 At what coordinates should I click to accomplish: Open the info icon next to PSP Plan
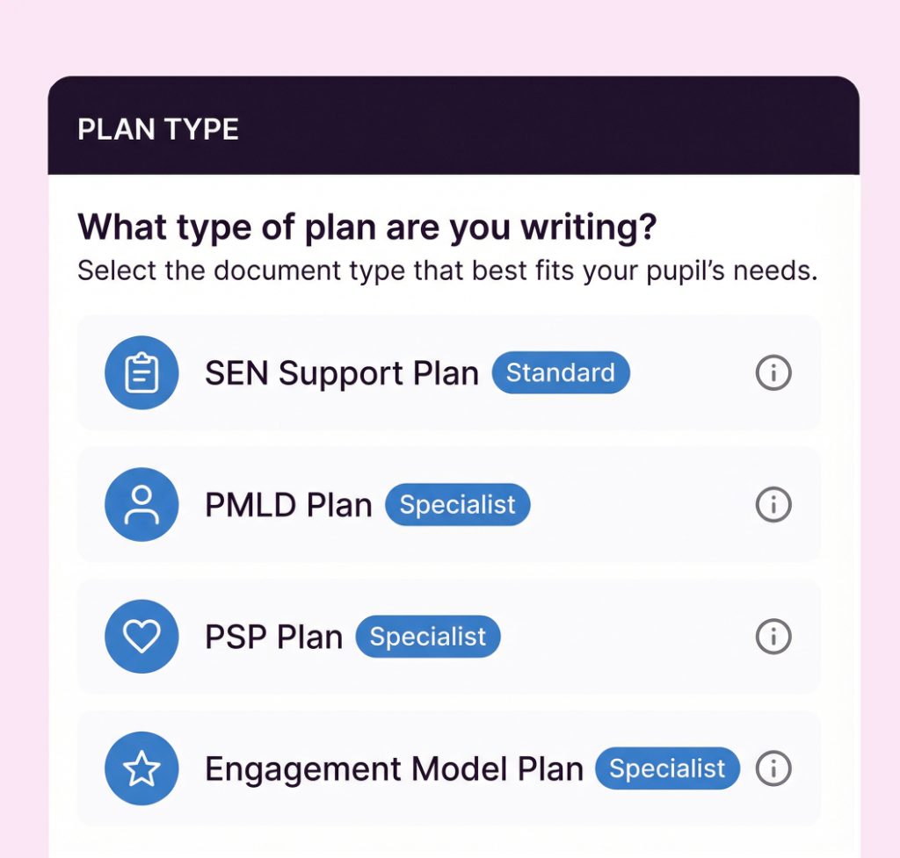[773, 637]
